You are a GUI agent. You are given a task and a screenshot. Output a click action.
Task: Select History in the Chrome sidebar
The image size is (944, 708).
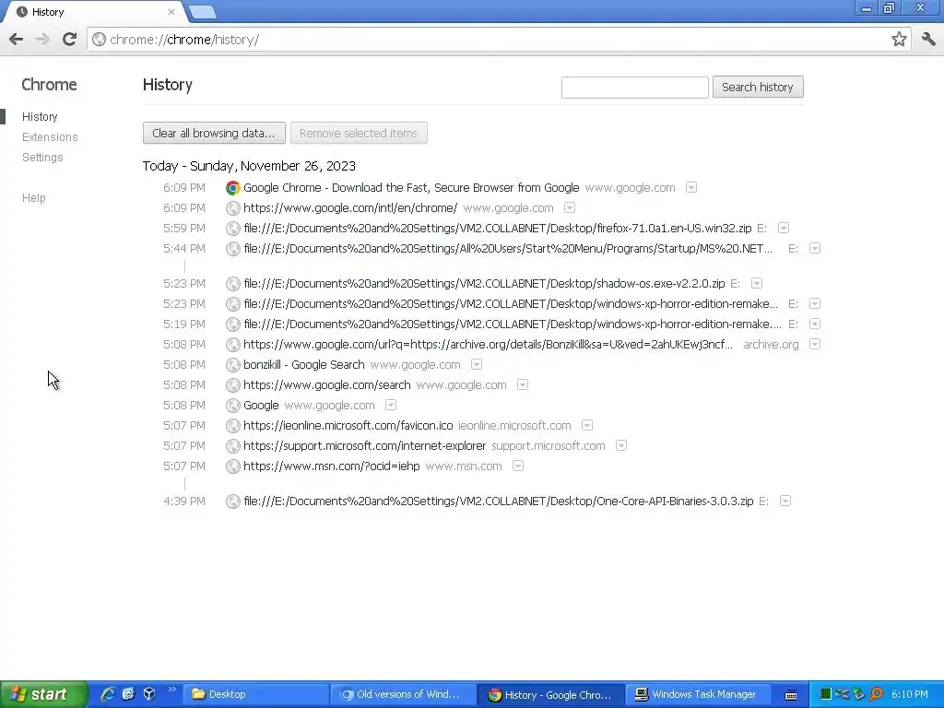(x=40, y=117)
